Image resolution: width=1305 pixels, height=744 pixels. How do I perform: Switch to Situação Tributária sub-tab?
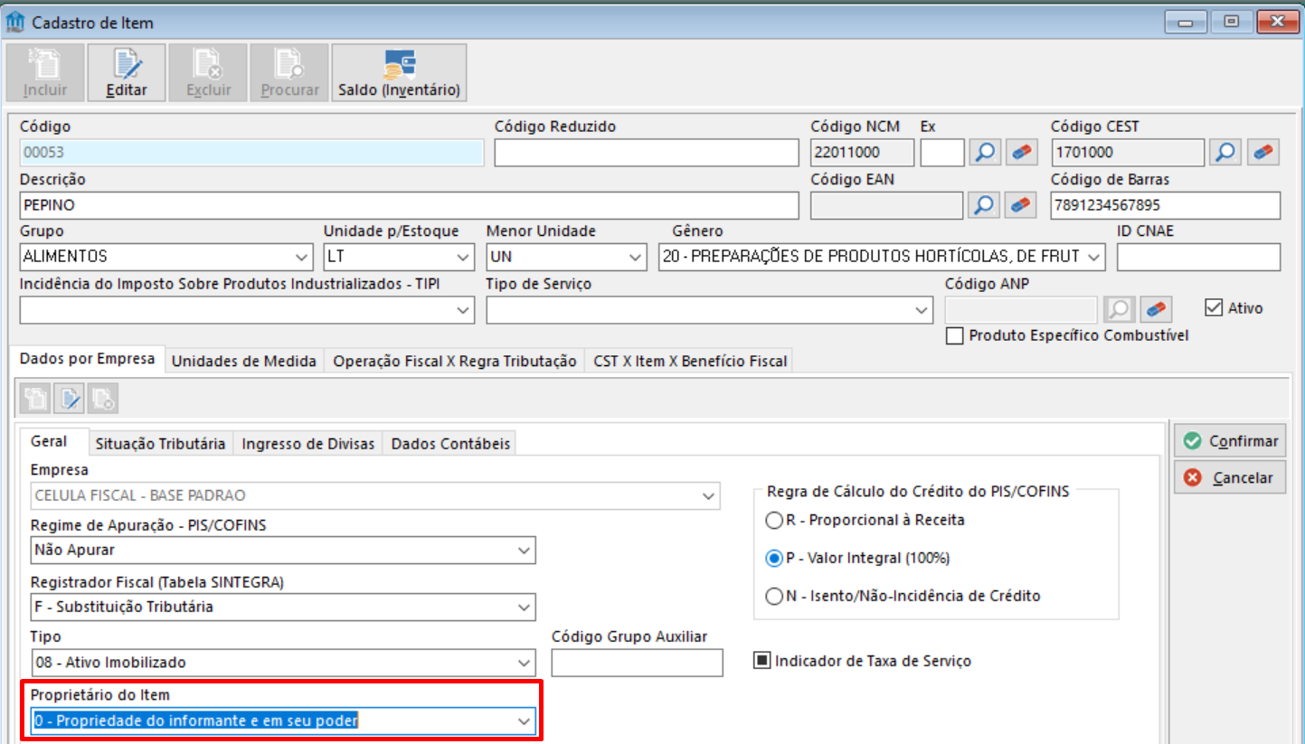[160, 443]
